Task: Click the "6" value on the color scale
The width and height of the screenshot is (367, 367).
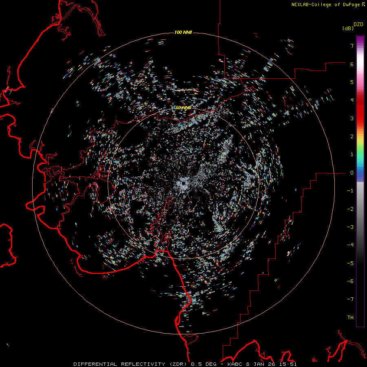Action: (352, 64)
